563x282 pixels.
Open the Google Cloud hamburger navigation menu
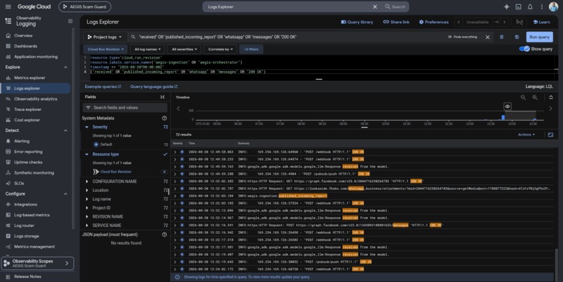(x=8, y=7)
